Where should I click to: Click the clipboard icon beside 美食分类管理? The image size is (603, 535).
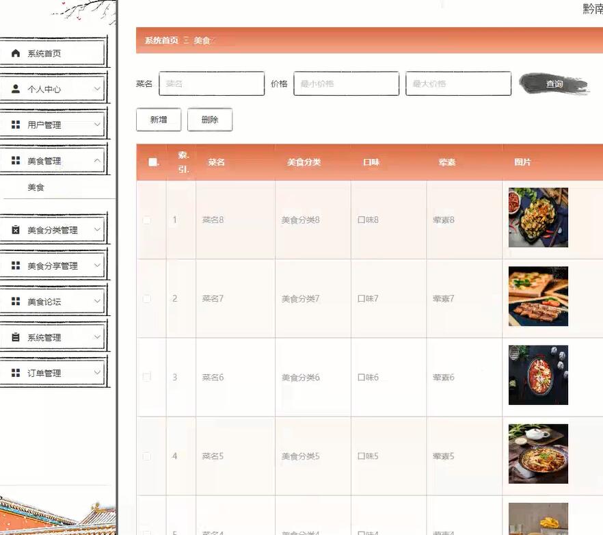[16, 230]
